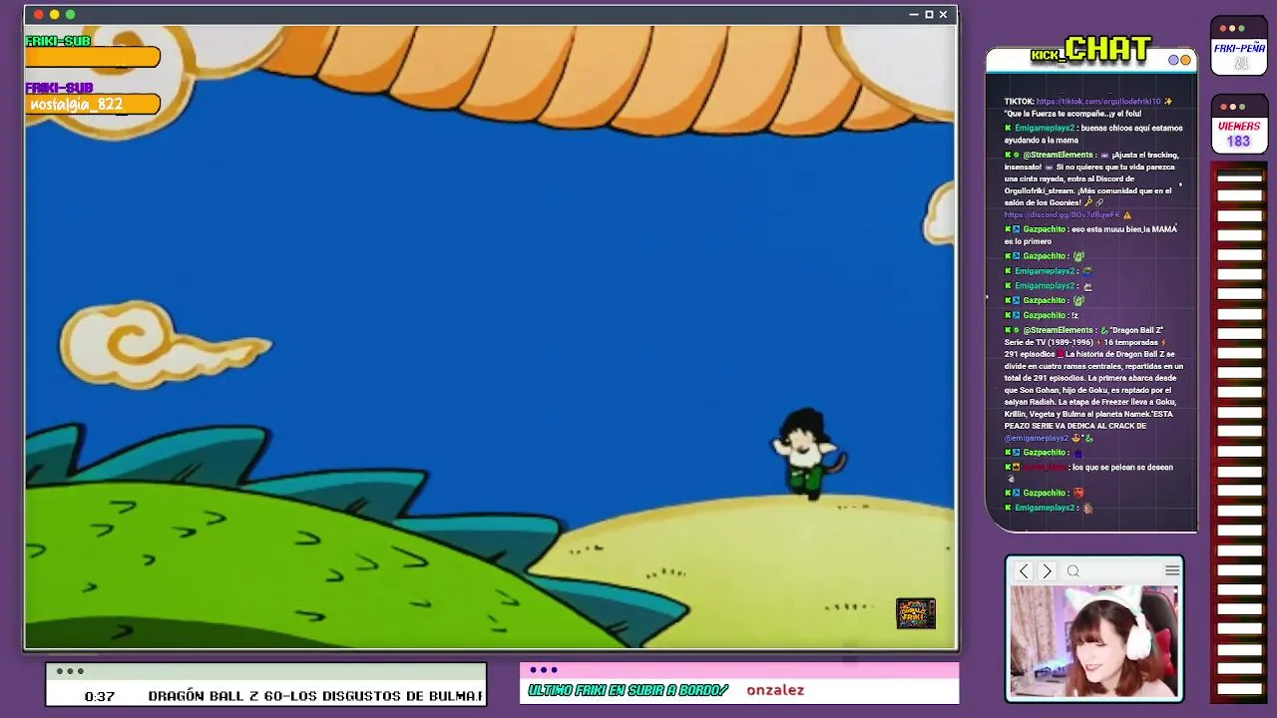Screen dimensions: 1277x718
Task: Click the sparkle emoji after TikTok link
Action: pyautogui.click(x=1168, y=102)
